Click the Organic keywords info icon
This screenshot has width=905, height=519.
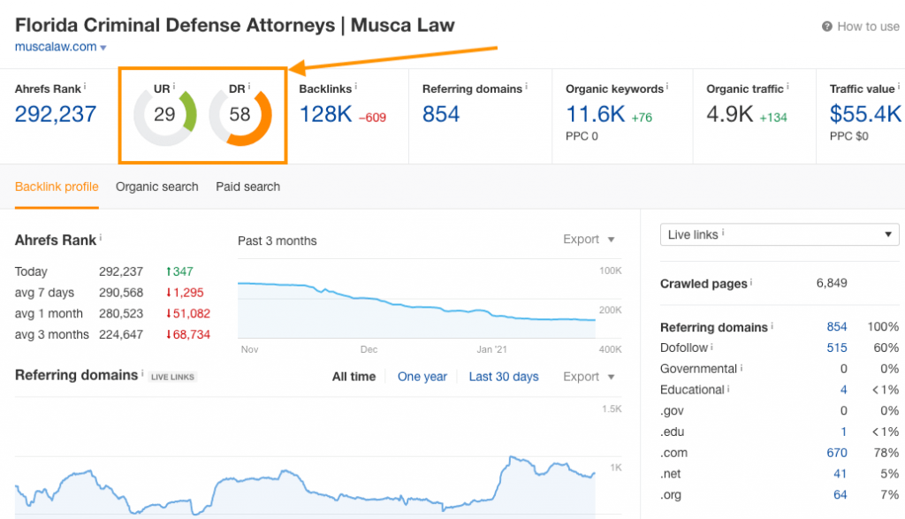point(667,87)
